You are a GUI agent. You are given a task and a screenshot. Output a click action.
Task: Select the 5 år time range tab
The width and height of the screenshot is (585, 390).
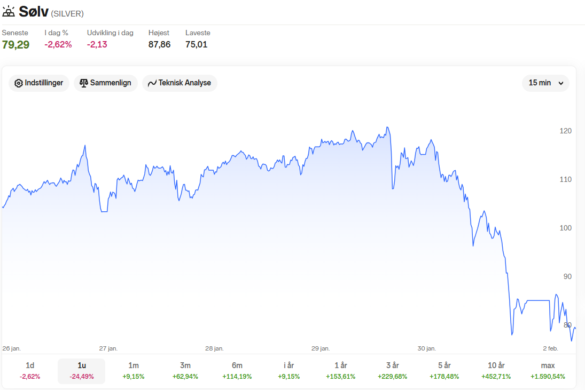pyautogui.click(x=444, y=371)
